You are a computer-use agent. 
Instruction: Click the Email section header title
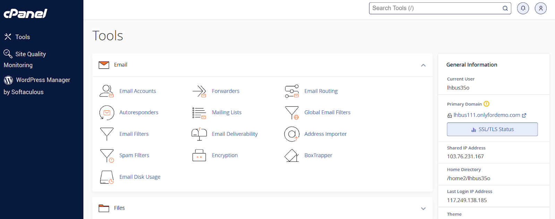(x=120, y=65)
